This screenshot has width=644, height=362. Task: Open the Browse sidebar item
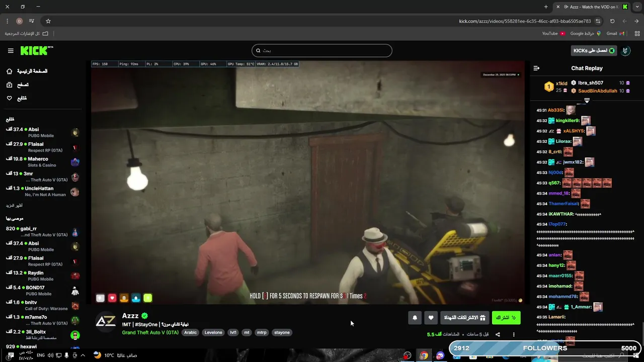coord(18,85)
